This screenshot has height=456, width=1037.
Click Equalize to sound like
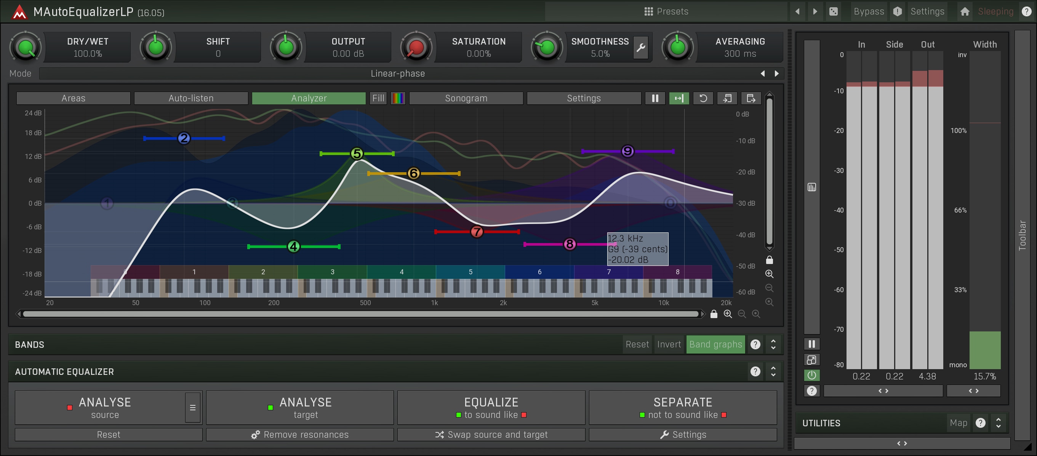tap(491, 408)
